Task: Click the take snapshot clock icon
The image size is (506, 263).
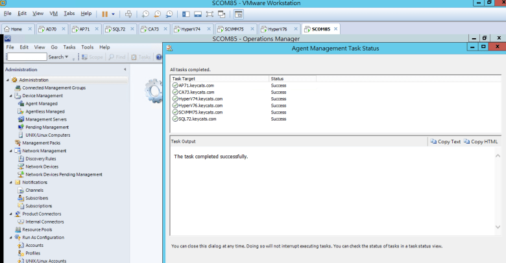Action: click(x=146, y=14)
